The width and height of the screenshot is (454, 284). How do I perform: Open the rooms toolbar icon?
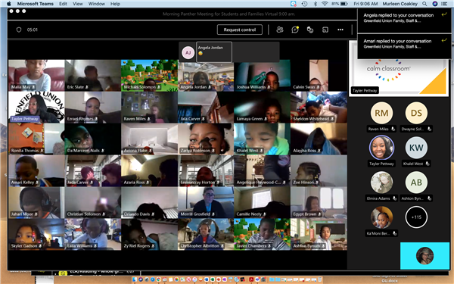click(x=325, y=30)
